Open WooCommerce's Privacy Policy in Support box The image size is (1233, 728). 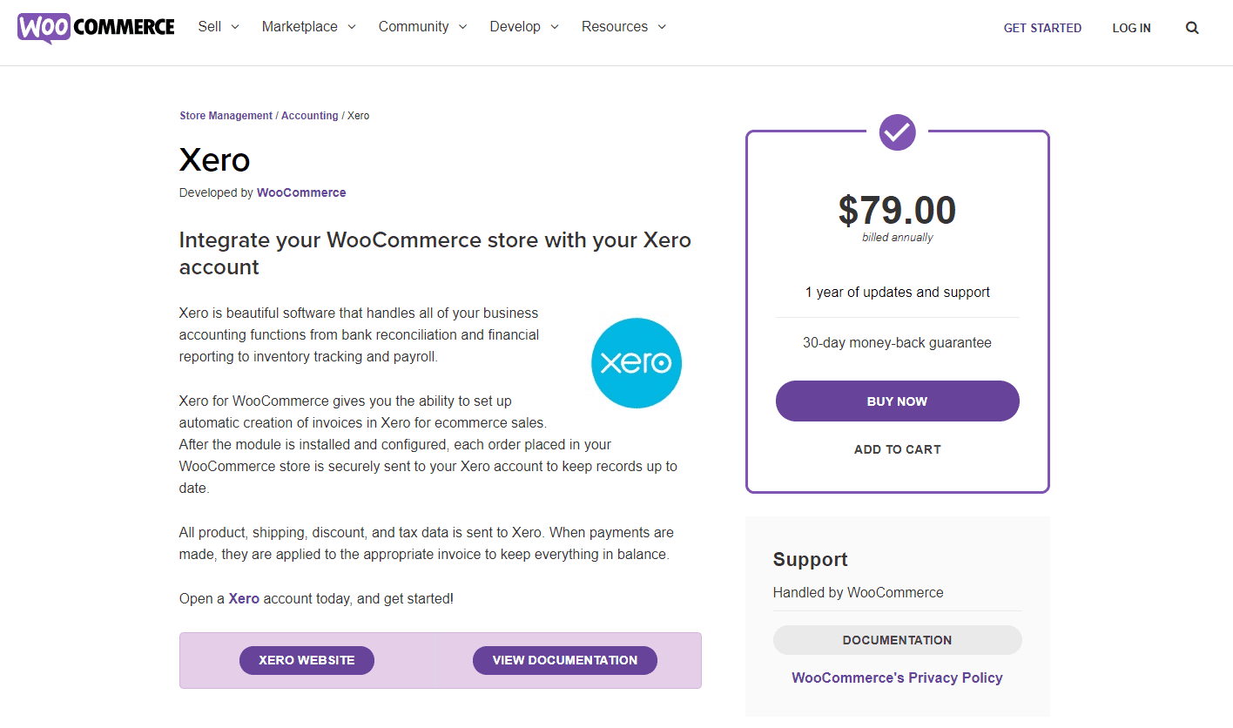[897, 677]
